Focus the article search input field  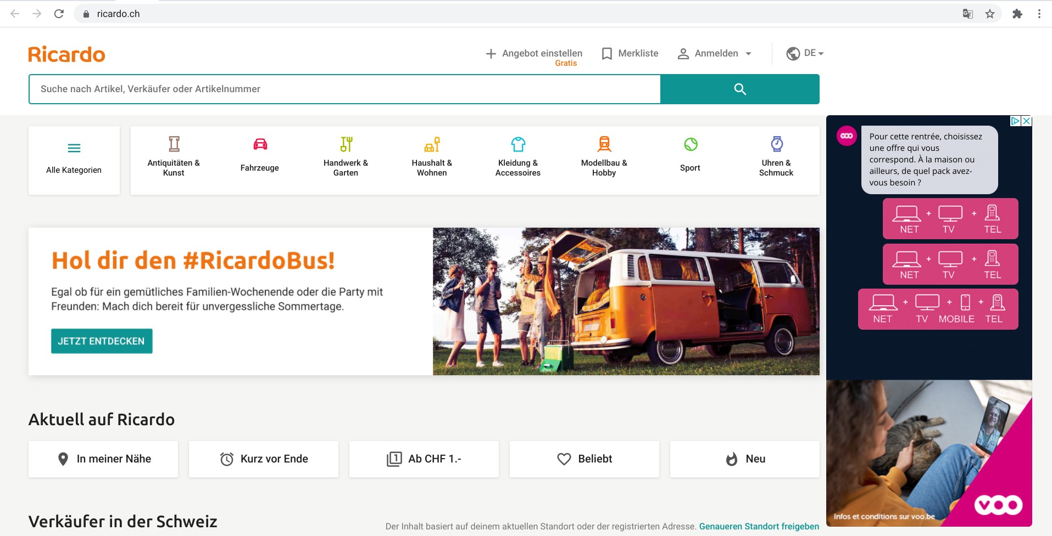(344, 89)
